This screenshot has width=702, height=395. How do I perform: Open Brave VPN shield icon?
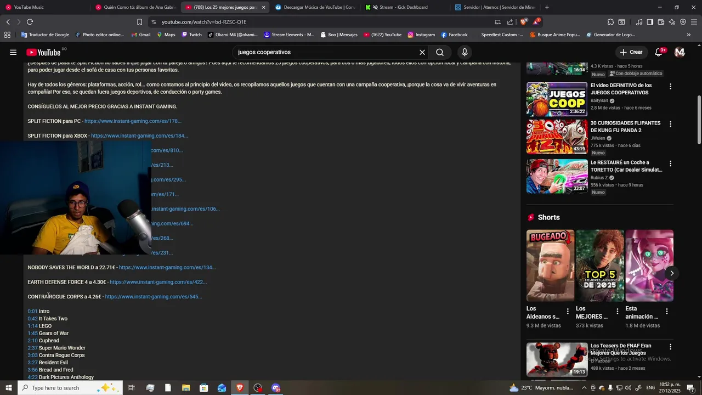(683, 22)
